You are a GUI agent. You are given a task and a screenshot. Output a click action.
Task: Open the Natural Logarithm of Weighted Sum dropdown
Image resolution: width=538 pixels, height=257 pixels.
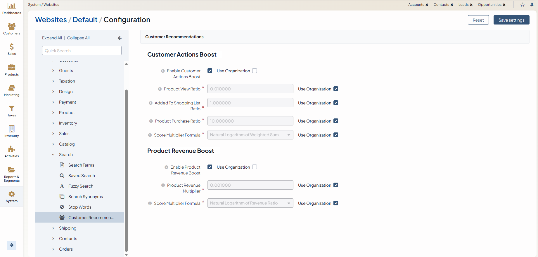pyautogui.click(x=250, y=135)
